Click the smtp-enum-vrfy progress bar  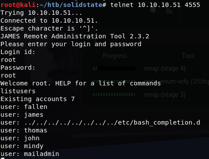coord(114,81)
